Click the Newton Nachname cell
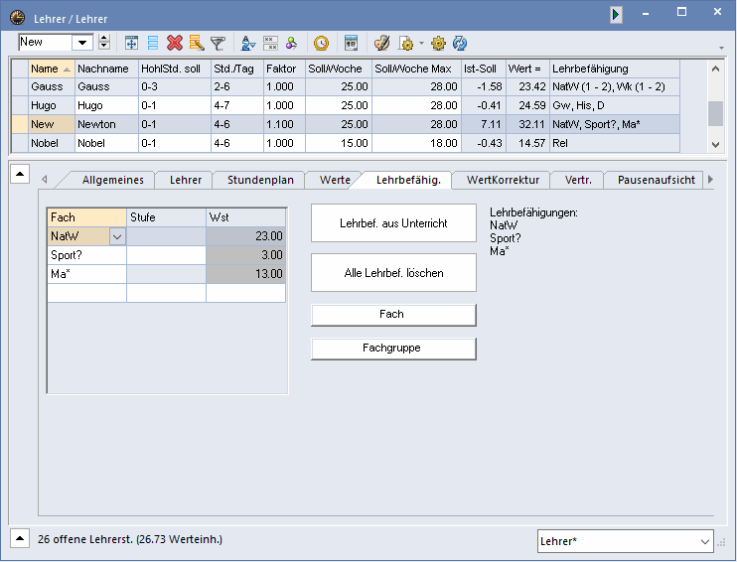The image size is (737, 562). pos(106,124)
